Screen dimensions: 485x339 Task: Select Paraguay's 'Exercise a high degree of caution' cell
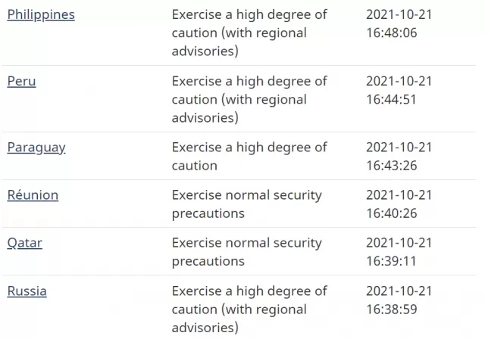coord(249,157)
